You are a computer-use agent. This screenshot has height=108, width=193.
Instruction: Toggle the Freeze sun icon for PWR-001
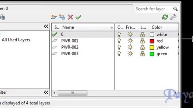click(130, 41)
